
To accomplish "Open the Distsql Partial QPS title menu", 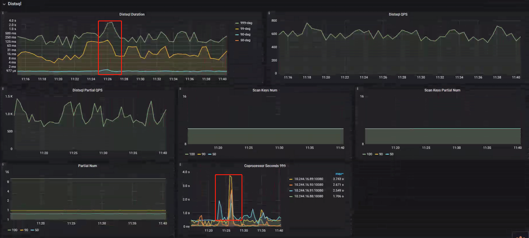I will tap(87, 90).
